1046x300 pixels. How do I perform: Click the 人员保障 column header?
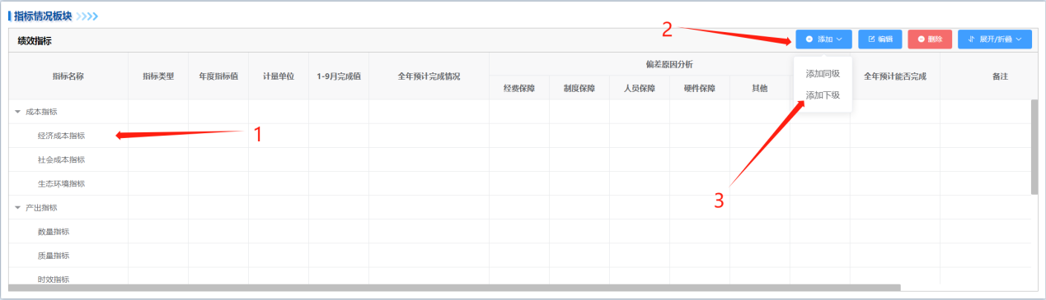(x=640, y=88)
